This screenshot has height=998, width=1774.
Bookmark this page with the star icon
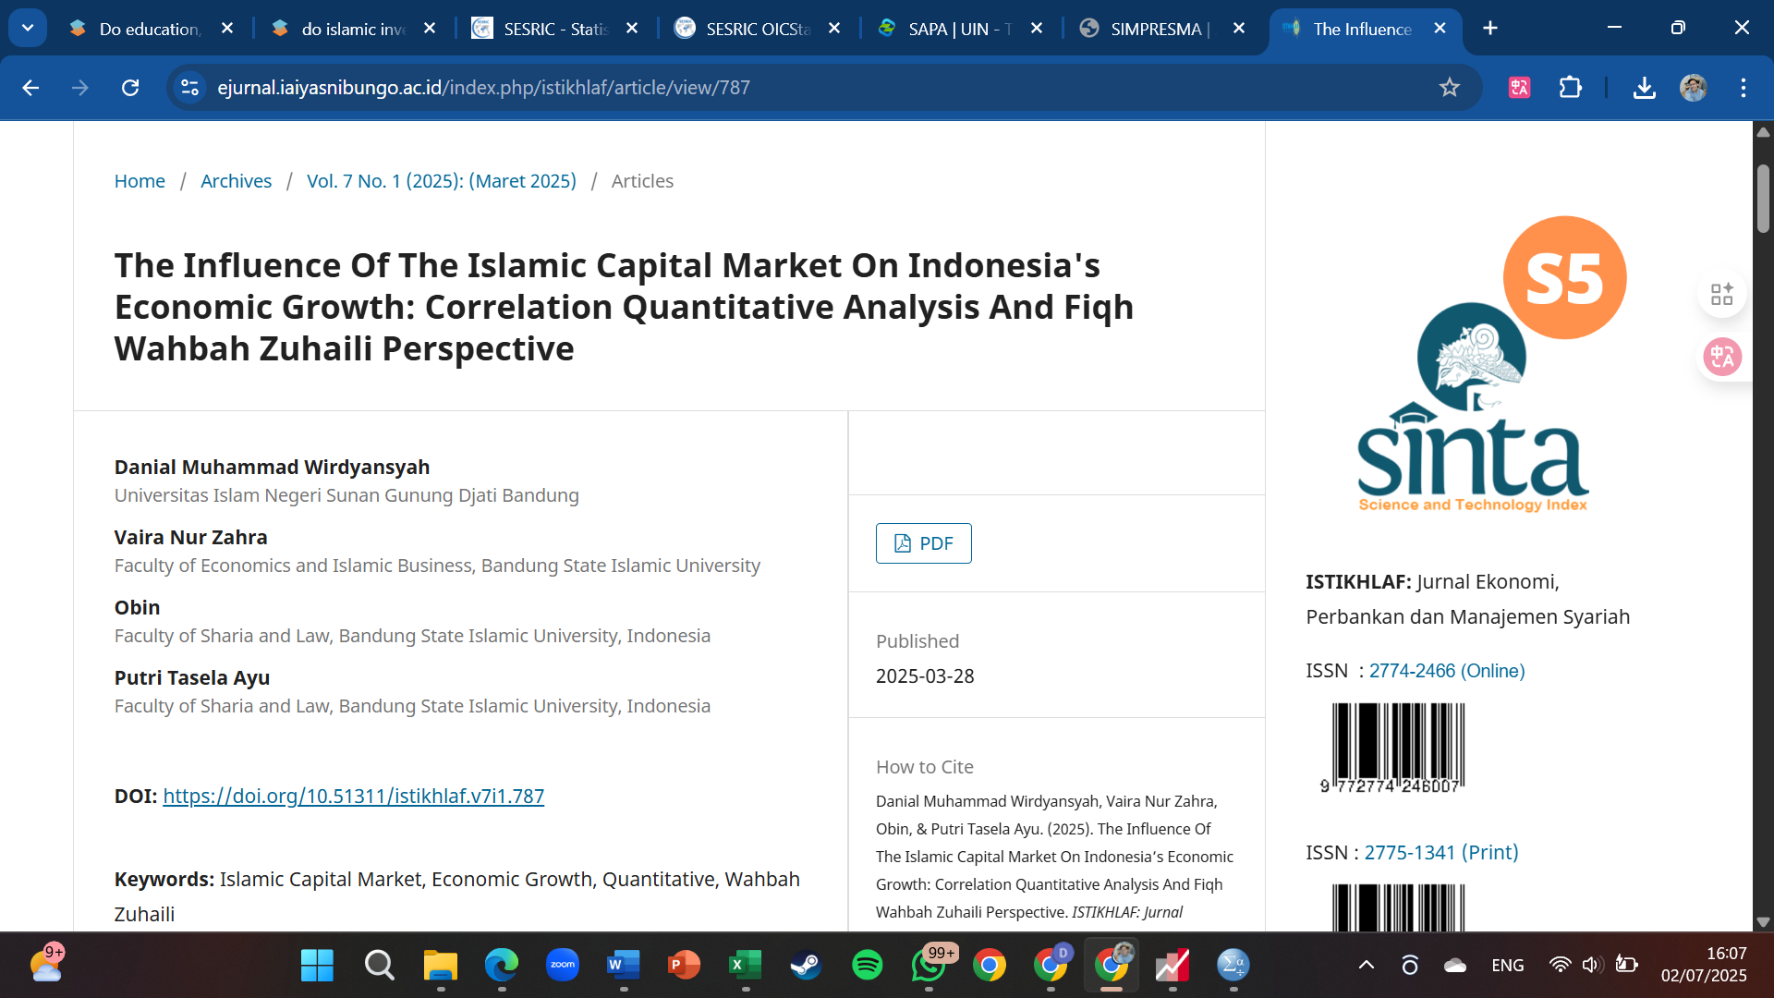coord(1449,88)
